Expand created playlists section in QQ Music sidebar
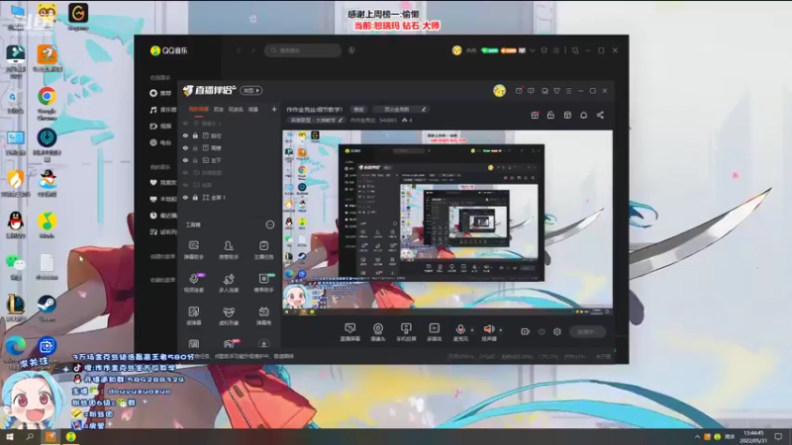Image resolution: width=792 pixels, height=445 pixels. click(162, 256)
